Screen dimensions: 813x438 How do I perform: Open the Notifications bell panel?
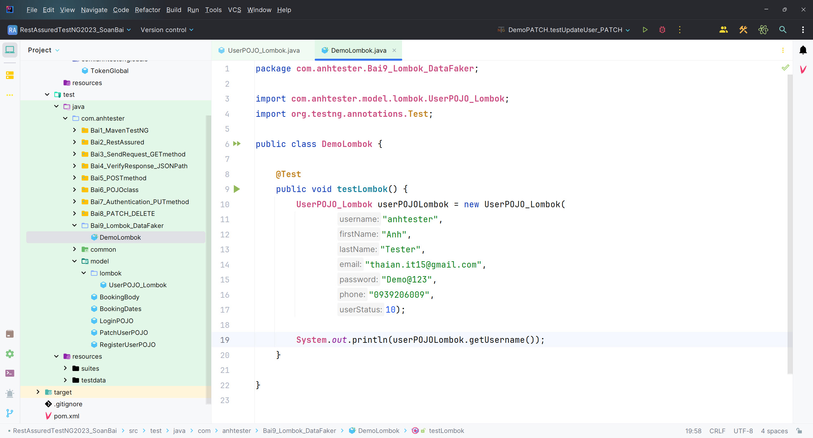(x=803, y=50)
